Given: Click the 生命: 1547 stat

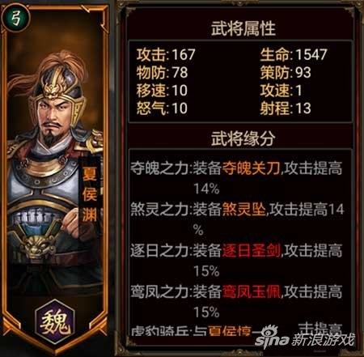Looking at the screenshot, I should tap(294, 54).
